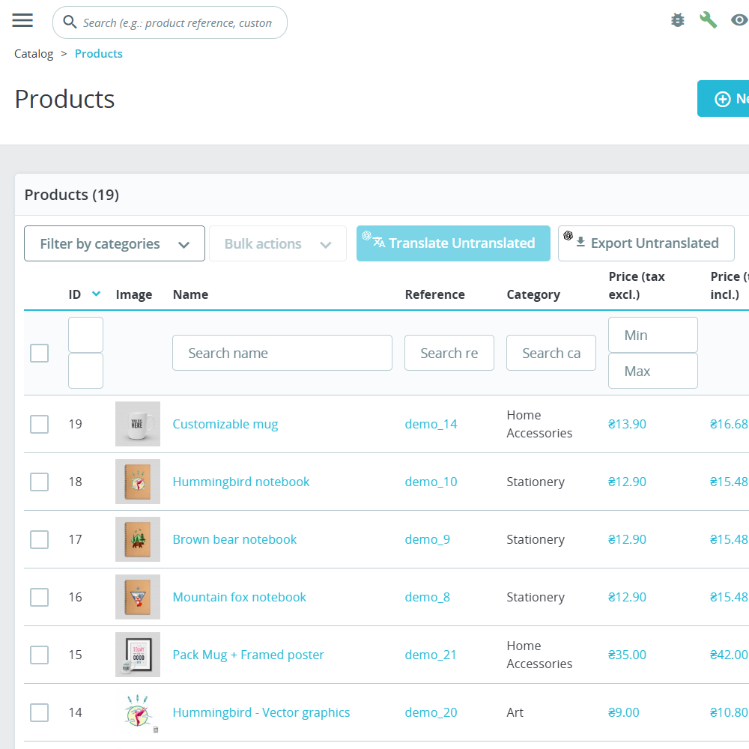Toggle the select-all products checkbox
749x749 pixels.
(x=39, y=353)
